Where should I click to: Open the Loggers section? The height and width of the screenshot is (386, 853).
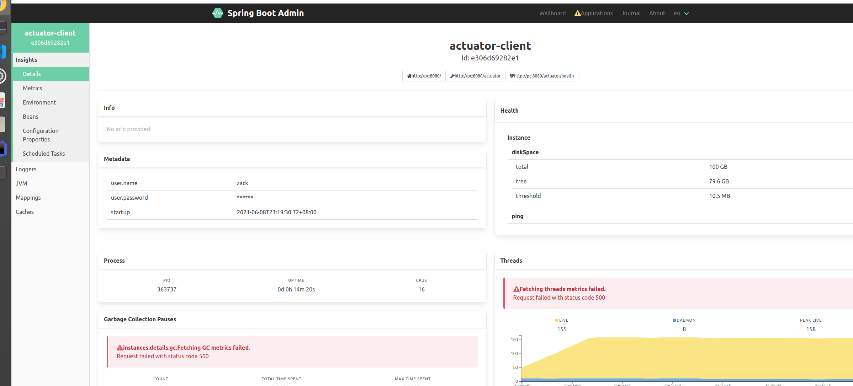point(26,169)
